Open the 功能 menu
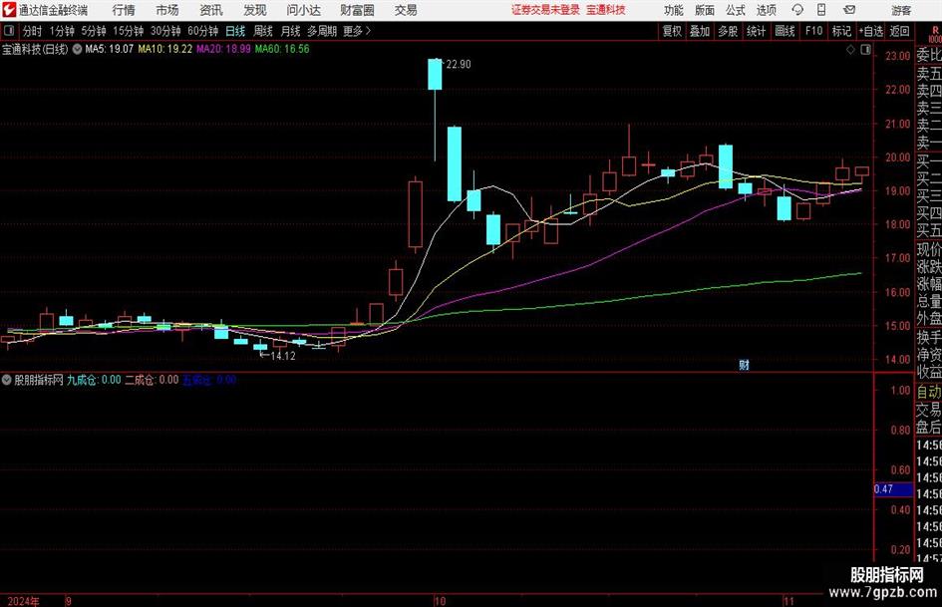The image size is (942, 607). coord(674,10)
